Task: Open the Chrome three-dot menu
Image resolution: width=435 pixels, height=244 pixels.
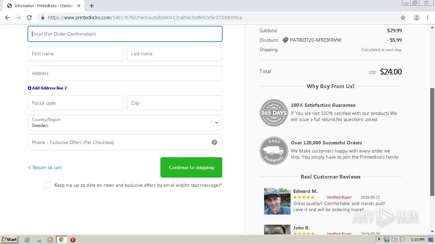Action: 428,18
